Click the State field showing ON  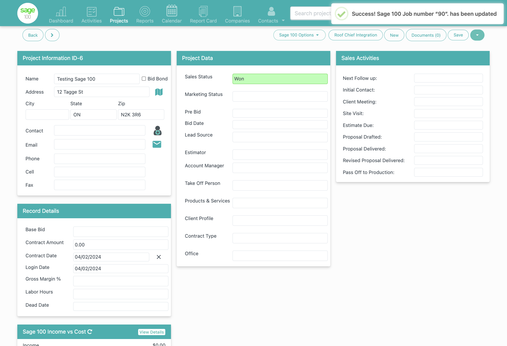pyautogui.click(x=93, y=115)
